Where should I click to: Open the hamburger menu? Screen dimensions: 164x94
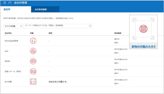click(x=5, y=3)
